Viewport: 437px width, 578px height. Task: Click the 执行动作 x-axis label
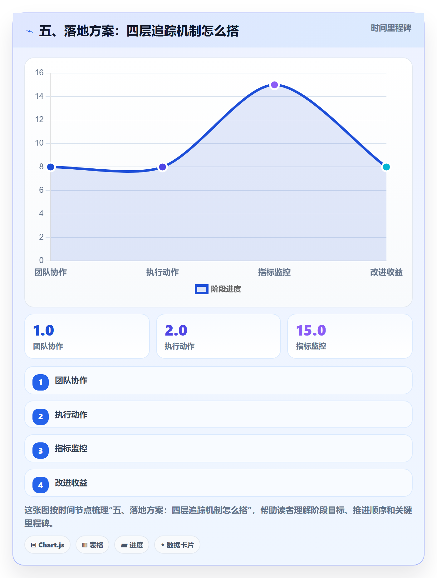click(162, 272)
